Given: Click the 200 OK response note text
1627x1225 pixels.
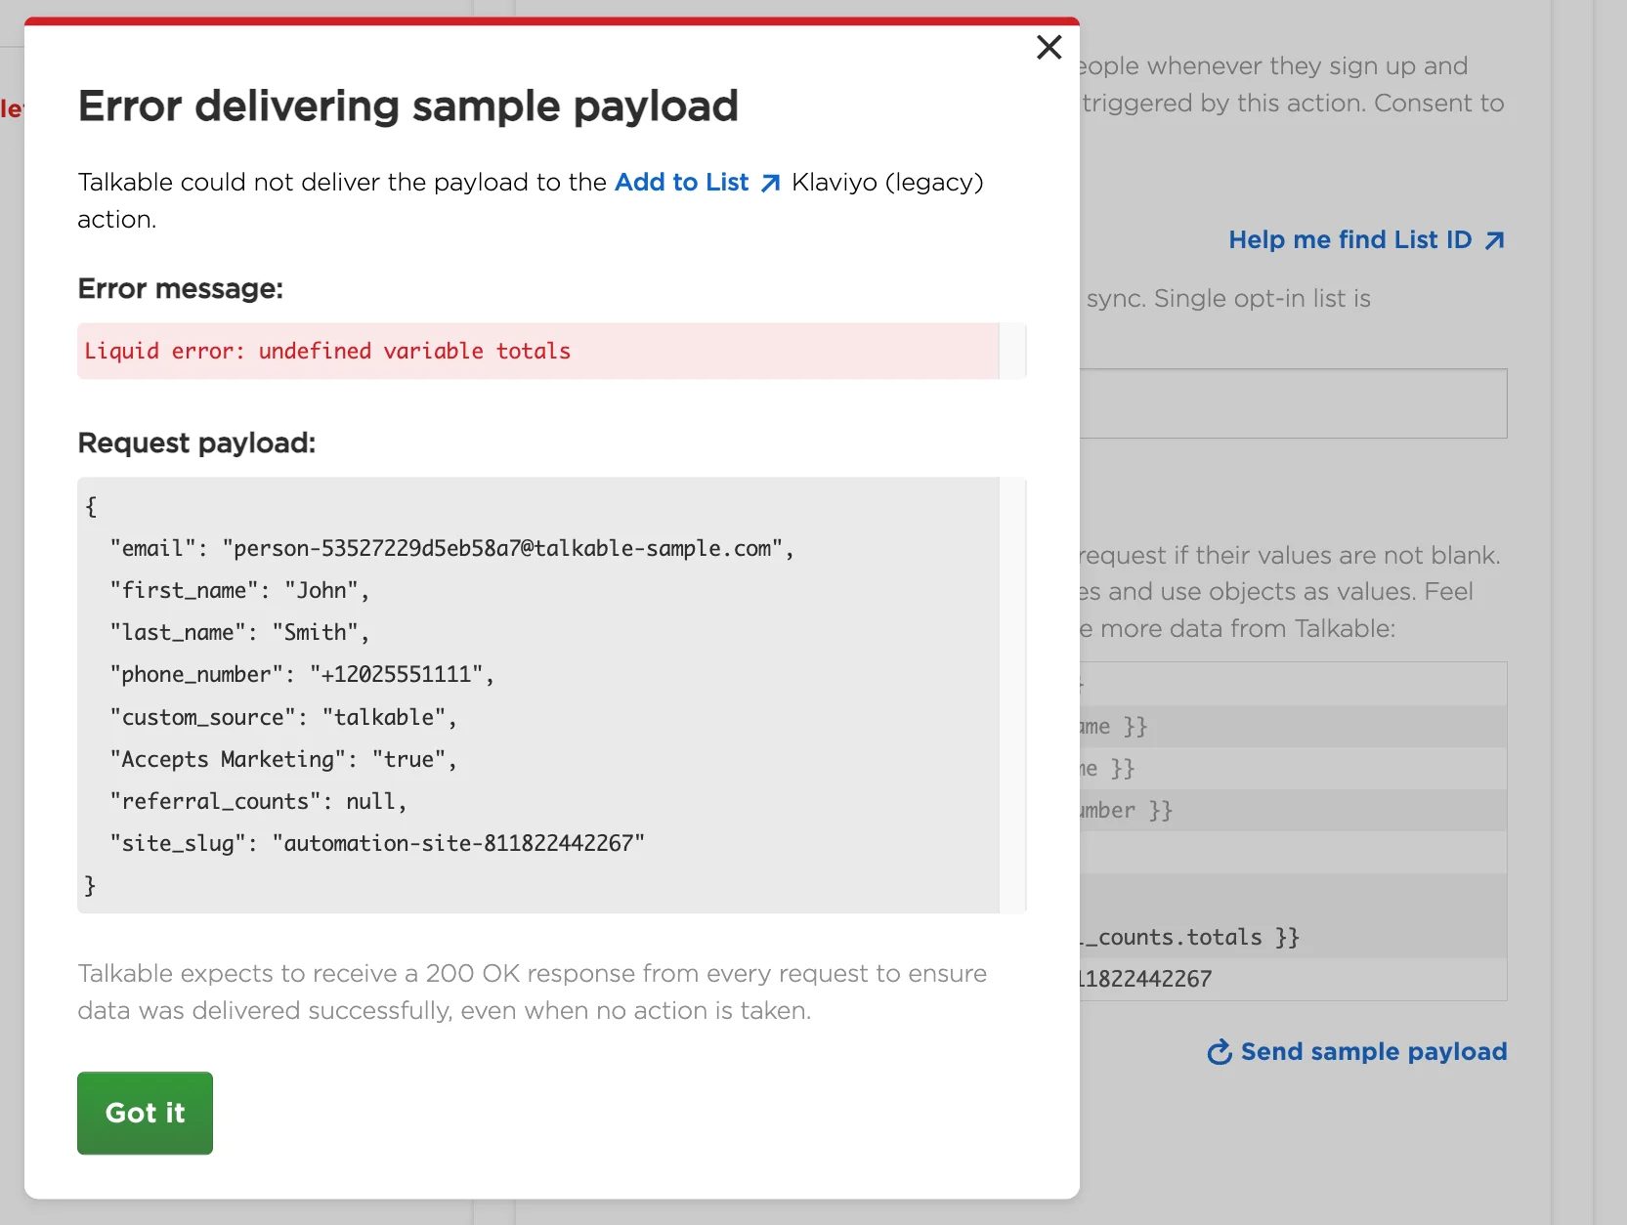Looking at the screenshot, I should (x=532, y=992).
